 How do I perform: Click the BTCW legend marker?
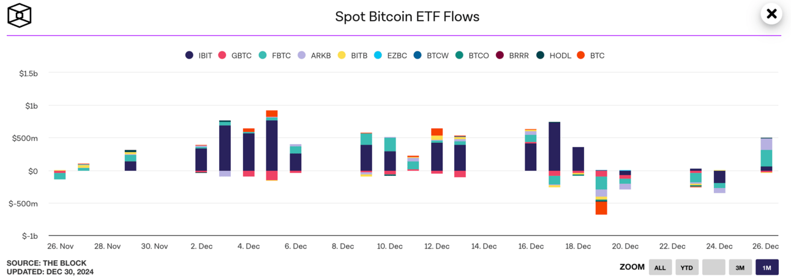418,56
